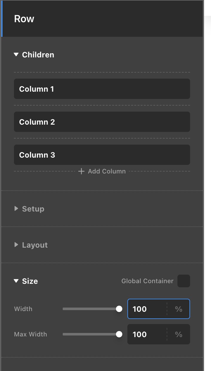Open Column 2 settings
The image size is (211, 371).
102,122
